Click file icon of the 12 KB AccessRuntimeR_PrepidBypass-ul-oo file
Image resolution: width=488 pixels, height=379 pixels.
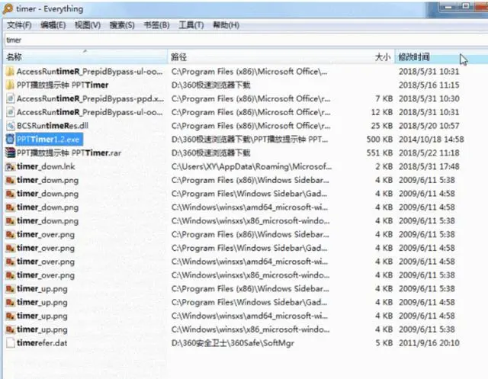tap(10, 112)
